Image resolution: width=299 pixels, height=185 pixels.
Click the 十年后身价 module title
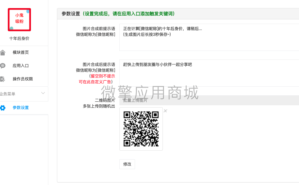[x=19, y=38]
